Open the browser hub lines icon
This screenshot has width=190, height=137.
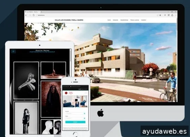pos(165,15)
